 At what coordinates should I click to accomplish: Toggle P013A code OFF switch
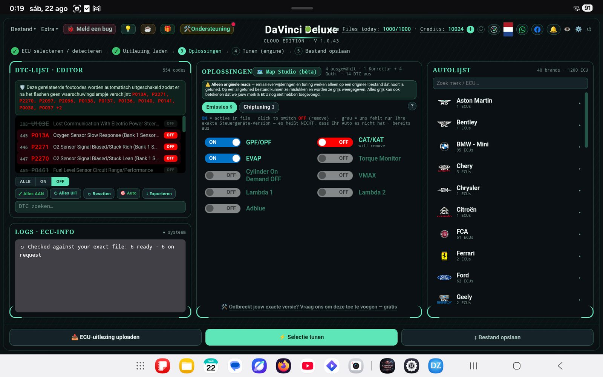[170, 135]
